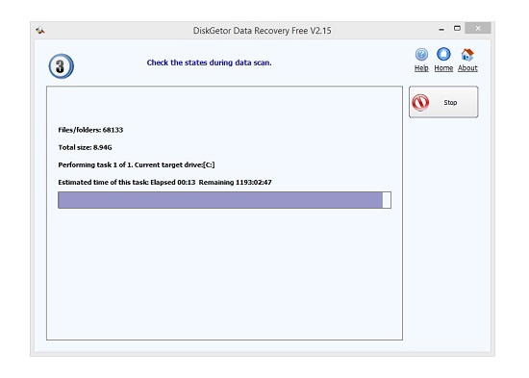Stop the running data scan
Viewport: 529px width, 378px height.
click(443, 102)
